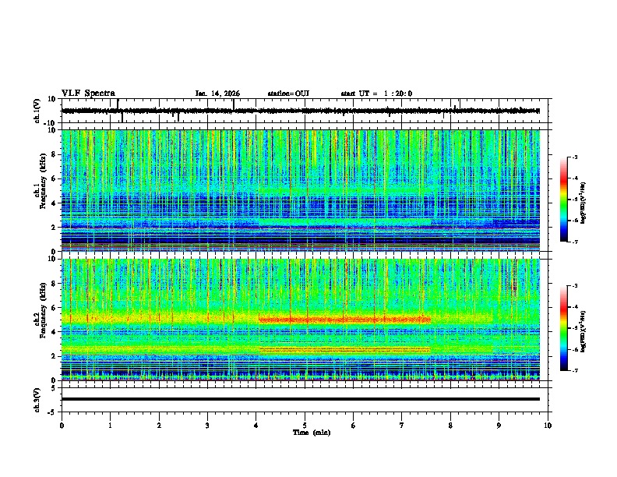Click the "8" kHz tick on ch.1 spectrogram axis
Viewport: 617px width, 477px height.
click(54, 154)
